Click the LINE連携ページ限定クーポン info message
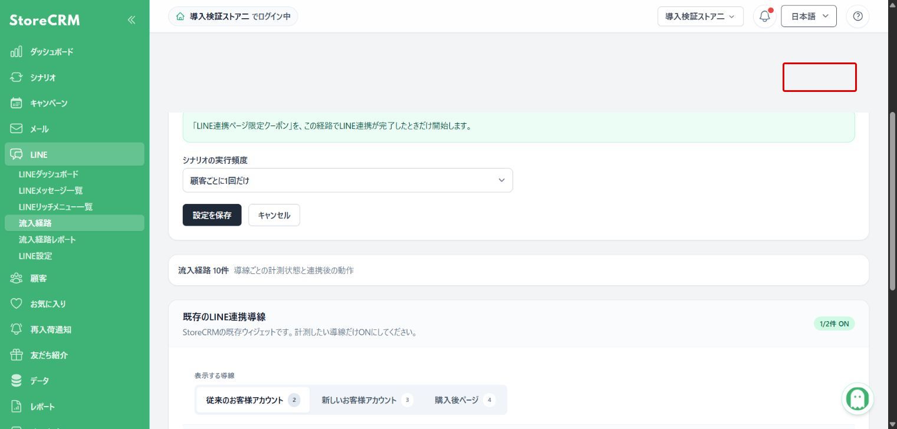 (x=332, y=126)
